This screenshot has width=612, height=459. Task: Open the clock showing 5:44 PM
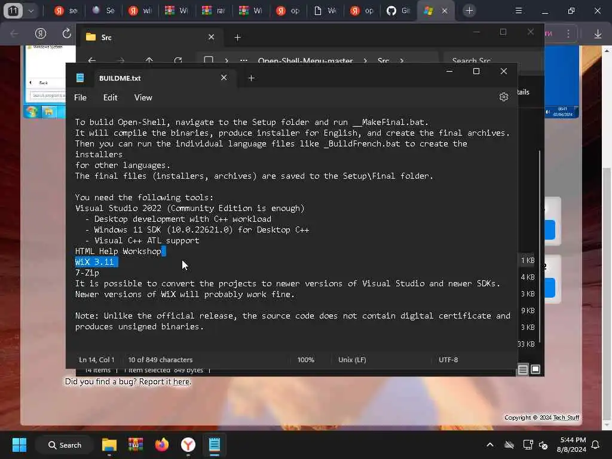point(571,445)
